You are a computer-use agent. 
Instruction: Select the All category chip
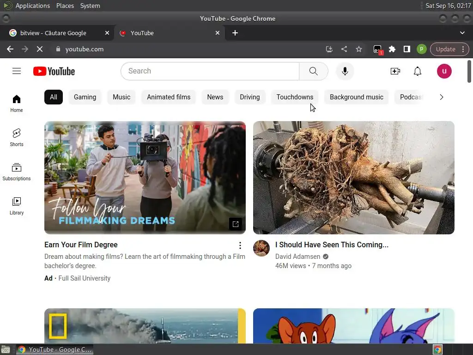(x=54, y=97)
